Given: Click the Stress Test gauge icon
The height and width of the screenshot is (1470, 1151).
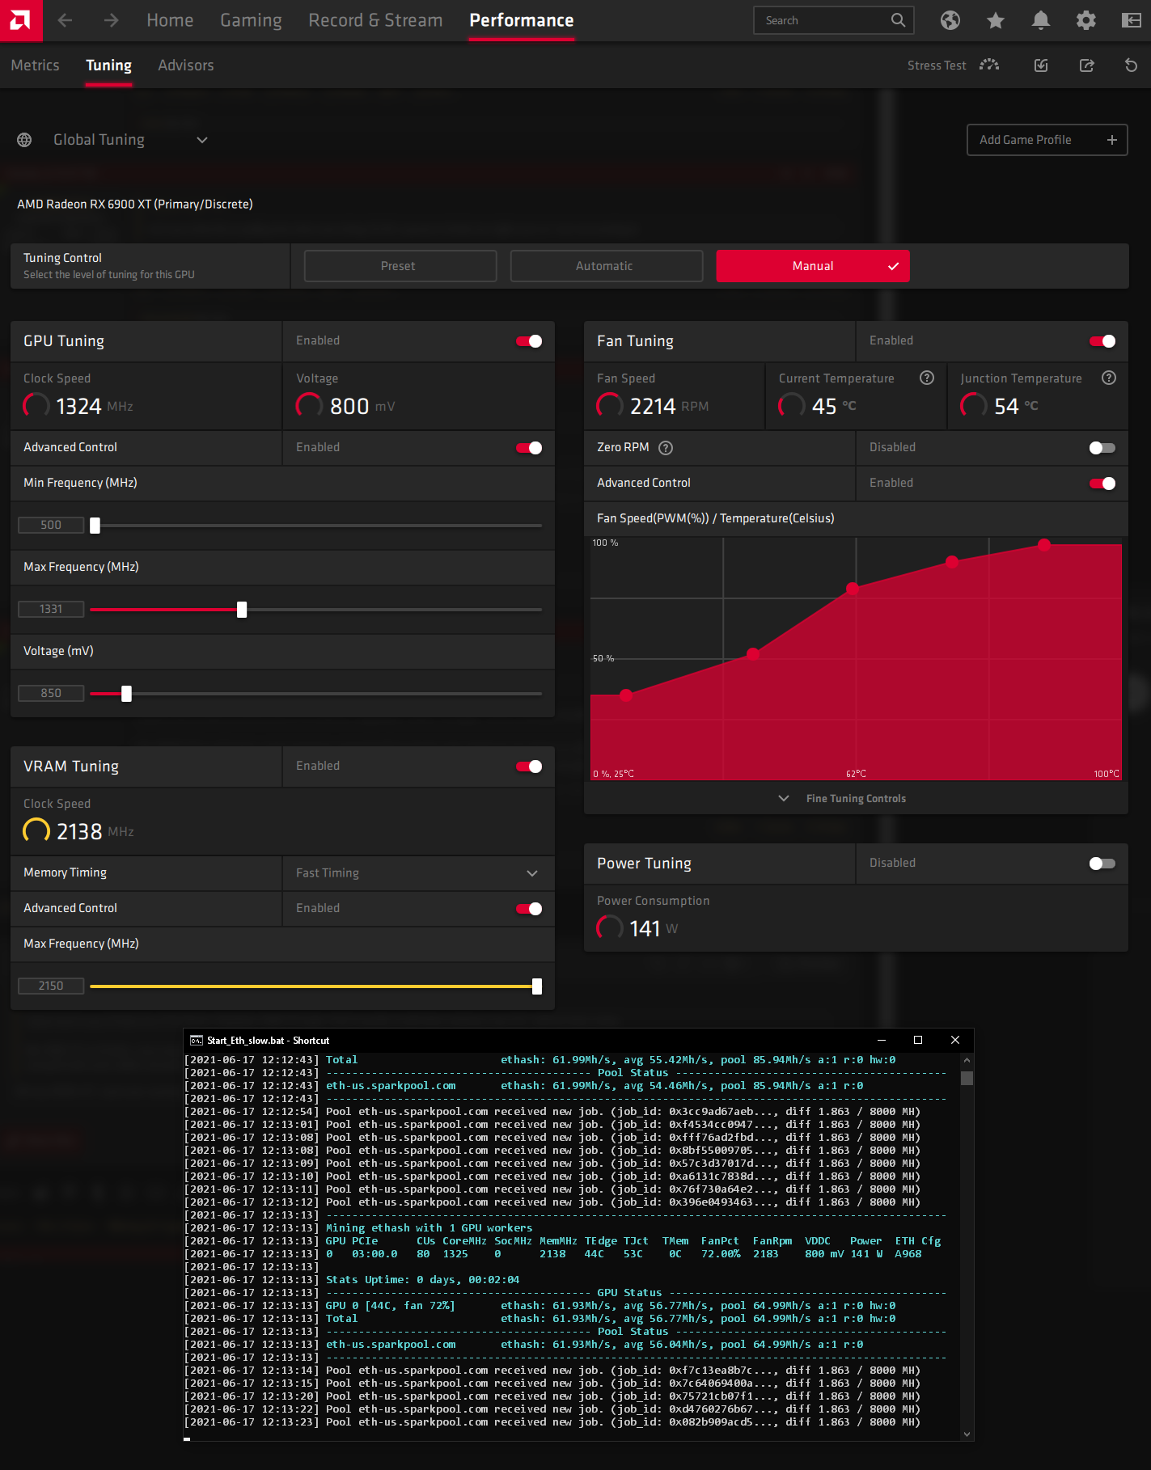Looking at the screenshot, I should tap(989, 65).
